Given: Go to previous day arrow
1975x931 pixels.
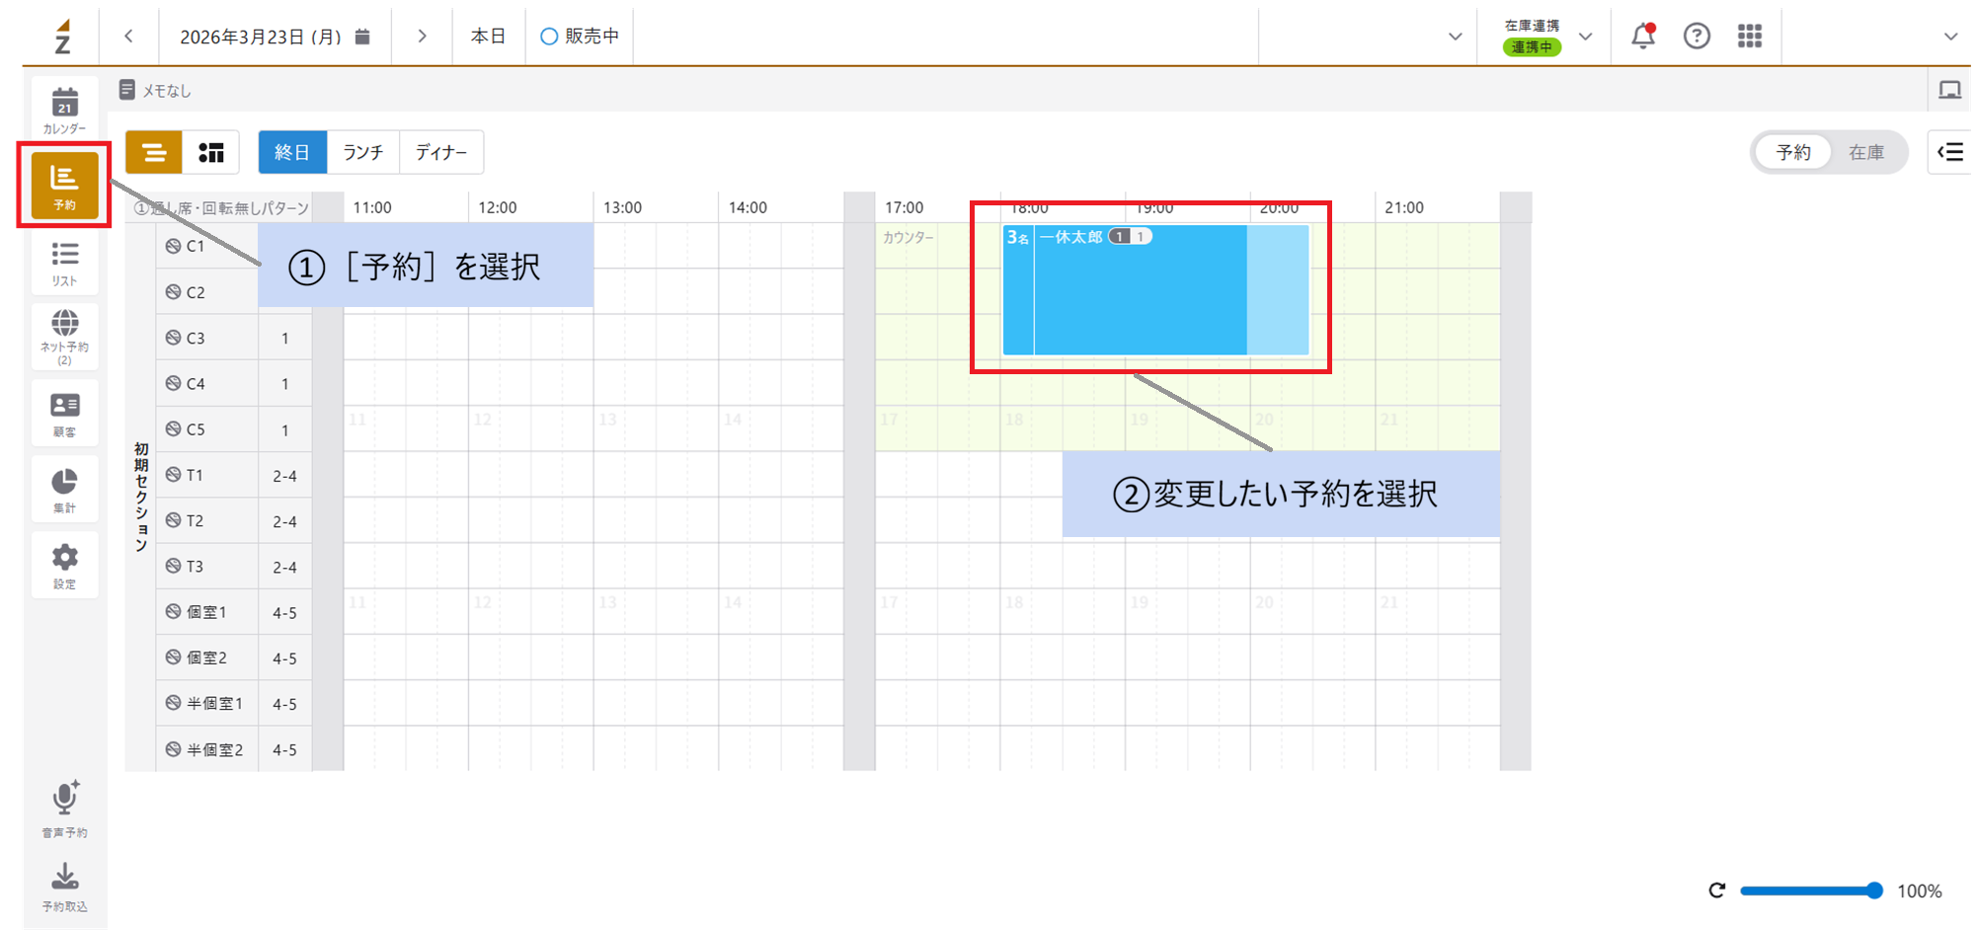Looking at the screenshot, I should click(128, 37).
